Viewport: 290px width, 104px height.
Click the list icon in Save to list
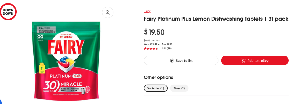[x=172, y=60]
